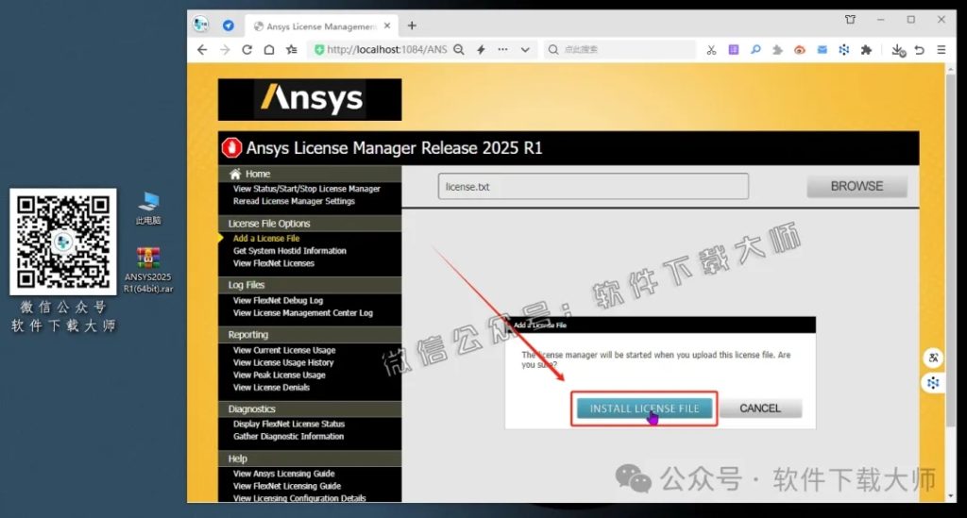967x518 pixels.
Task: Click the blue magnifier extension icon
Action: [755, 50]
